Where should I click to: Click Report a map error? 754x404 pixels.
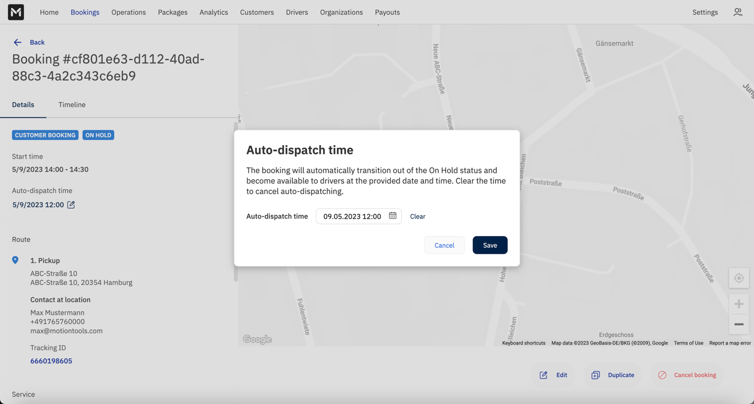[730, 343]
